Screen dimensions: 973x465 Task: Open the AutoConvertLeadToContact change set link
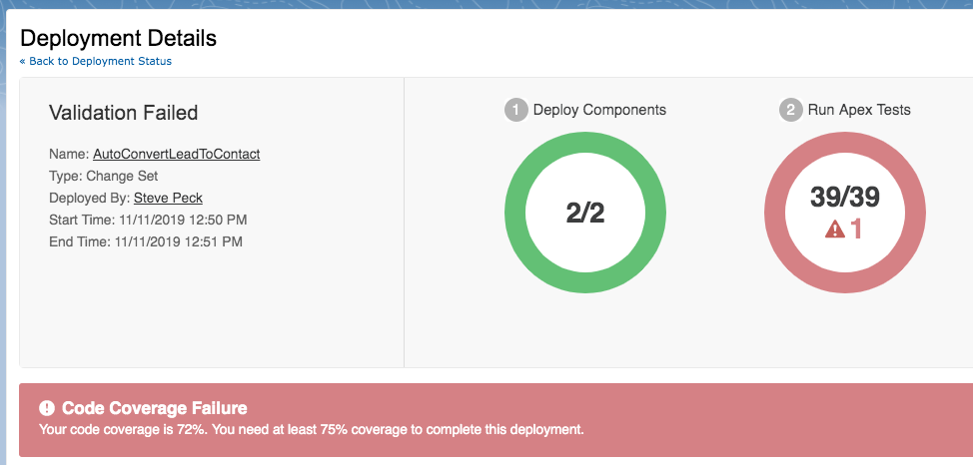pos(176,154)
